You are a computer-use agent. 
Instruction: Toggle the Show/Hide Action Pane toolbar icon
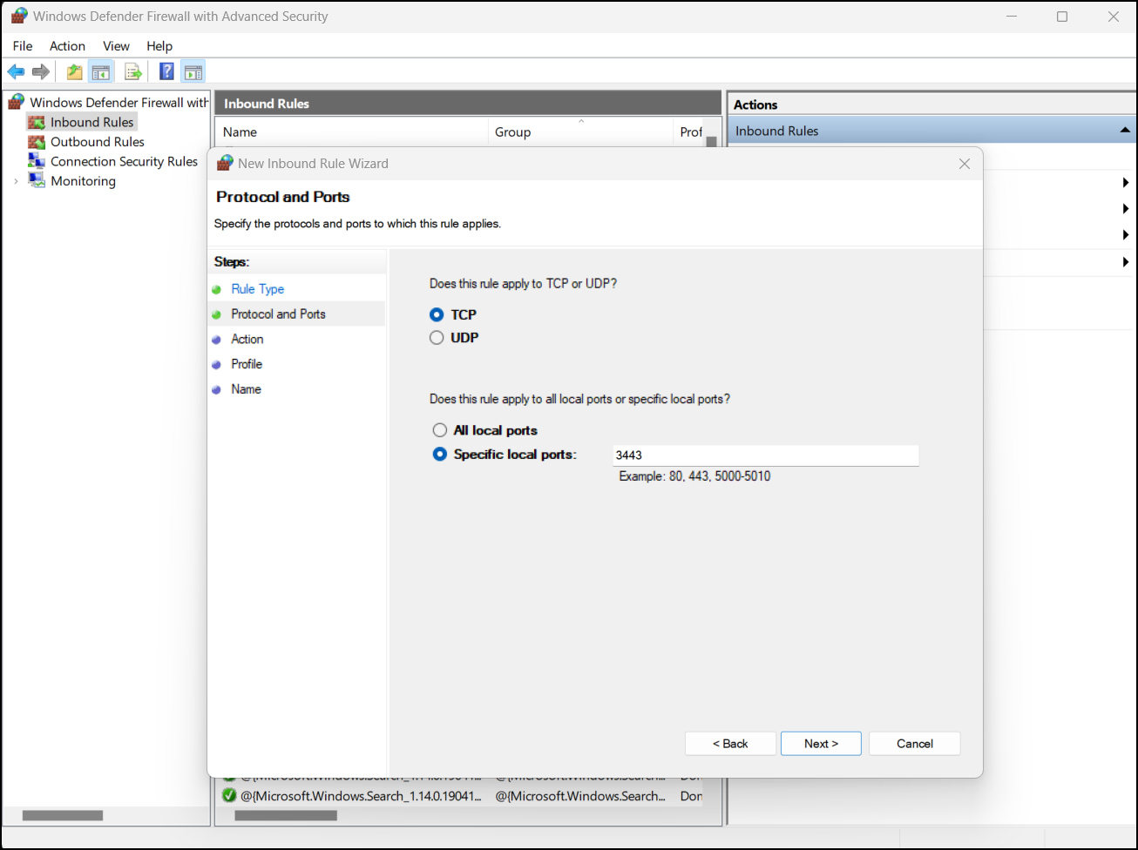[193, 71]
